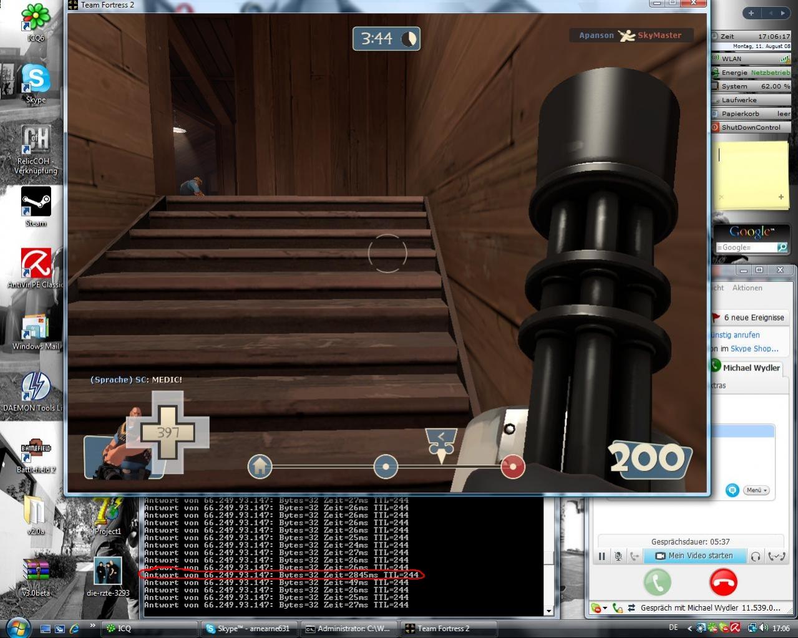Viewport: 798px width, 638px height.
Task: Go to next sidebar gadget page arrow
Action: (x=782, y=12)
